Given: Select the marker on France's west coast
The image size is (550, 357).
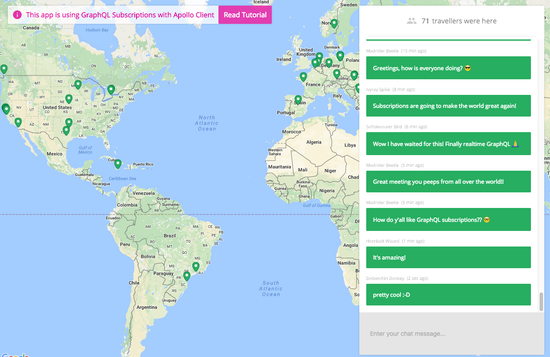Looking at the screenshot, I should tap(303, 77).
